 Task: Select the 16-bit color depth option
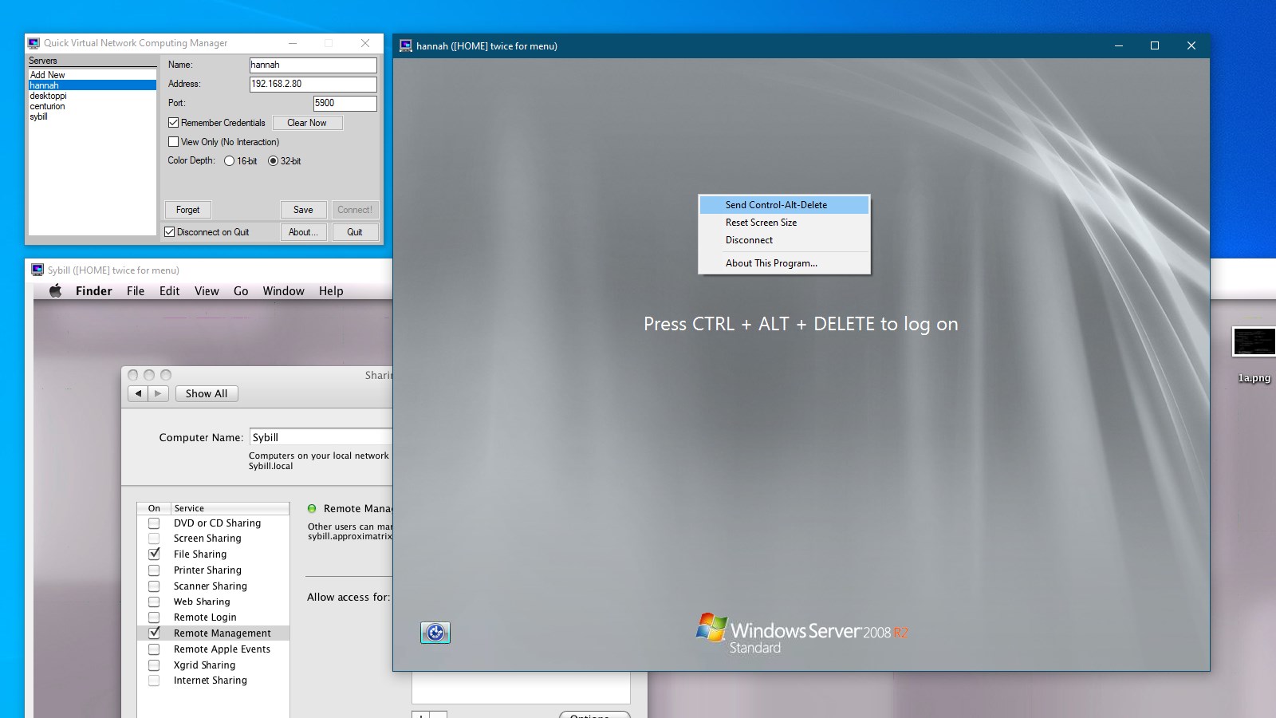point(230,161)
